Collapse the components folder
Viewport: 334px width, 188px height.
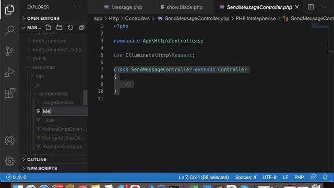pos(53,94)
